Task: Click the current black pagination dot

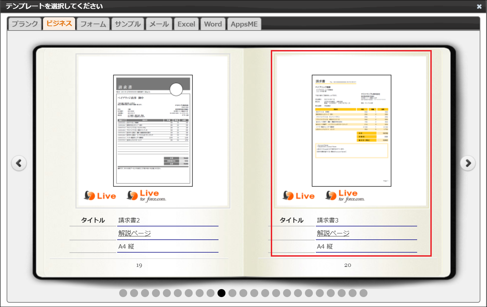Action: coord(221,293)
